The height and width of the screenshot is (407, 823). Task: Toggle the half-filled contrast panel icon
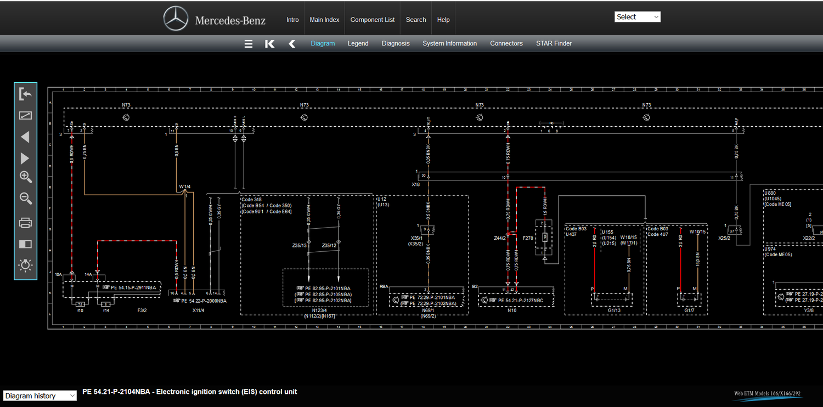pos(25,244)
